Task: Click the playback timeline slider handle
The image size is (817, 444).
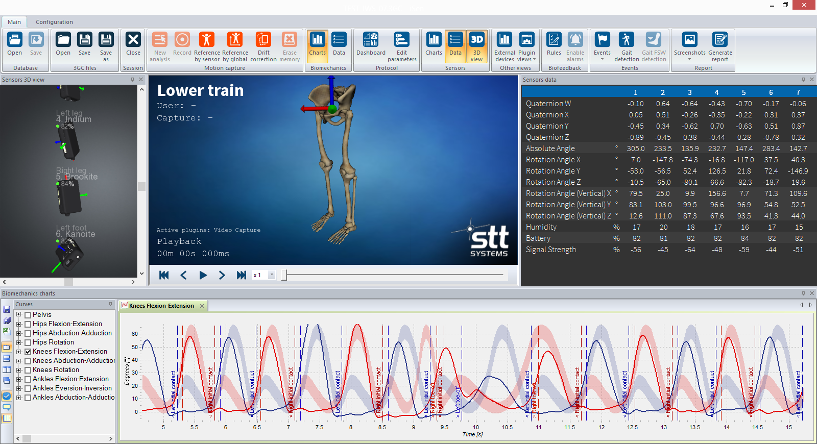Action: [x=284, y=275]
